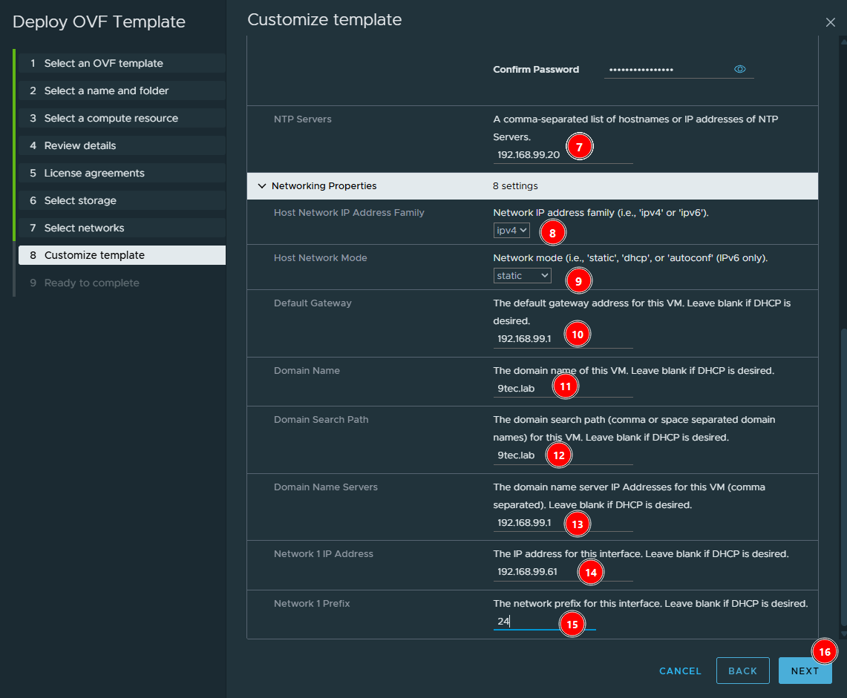Open the ipv4 address family dropdown
The image size is (847, 698).
click(511, 231)
